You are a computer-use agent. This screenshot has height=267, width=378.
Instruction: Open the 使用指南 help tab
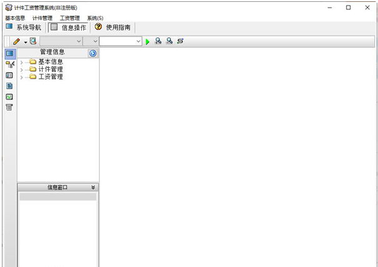point(113,28)
